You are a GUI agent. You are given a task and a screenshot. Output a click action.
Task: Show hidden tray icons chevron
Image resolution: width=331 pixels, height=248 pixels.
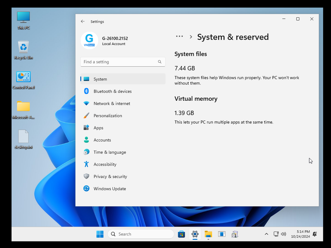pyautogui.click(x=267, y=234)
